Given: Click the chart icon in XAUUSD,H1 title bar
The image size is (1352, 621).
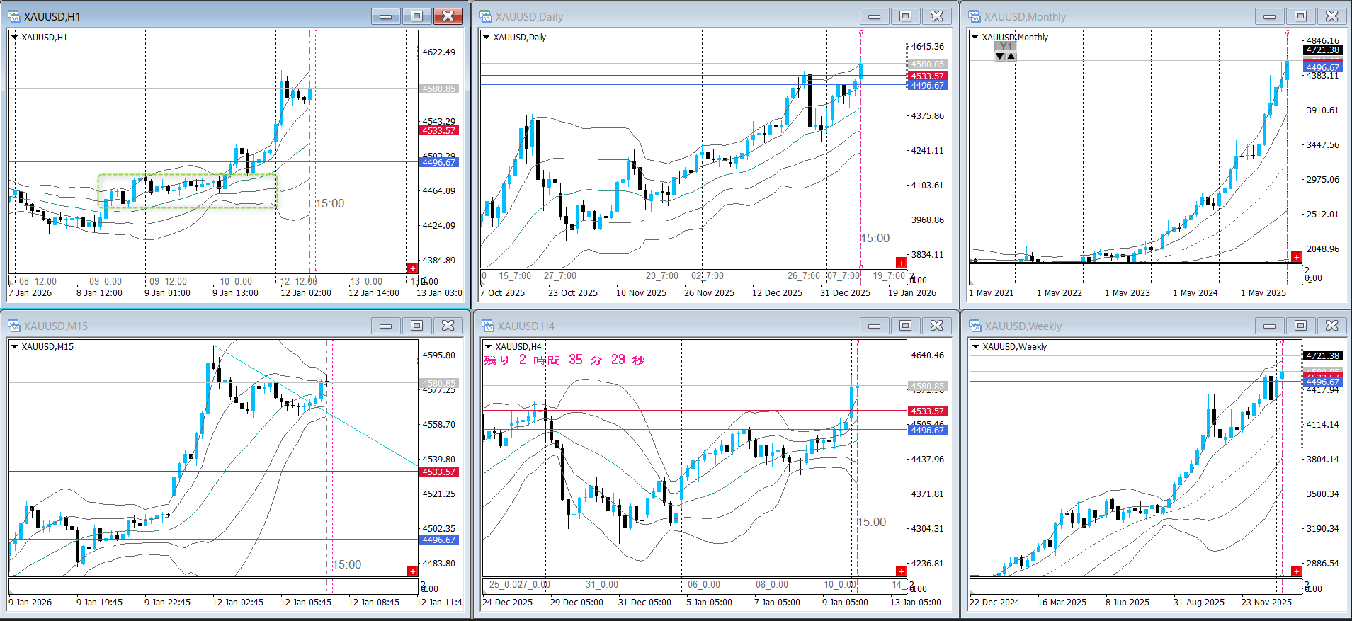Looking at the screenshot, I should (14, 16).
